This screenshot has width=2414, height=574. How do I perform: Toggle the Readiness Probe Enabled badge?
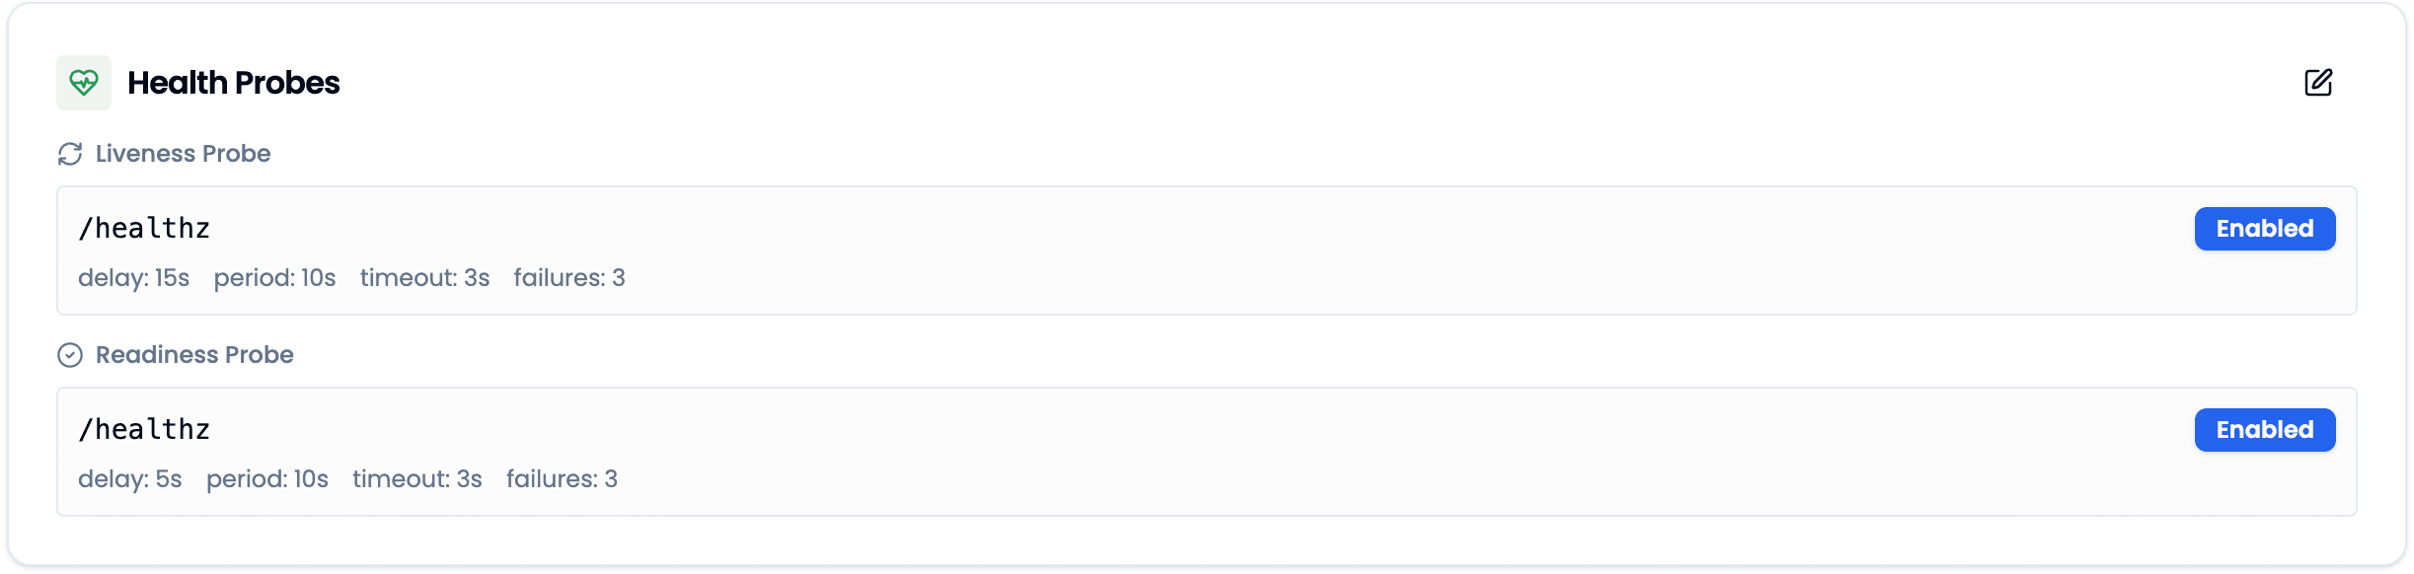pyautogui.click(x=2264, y=430)
